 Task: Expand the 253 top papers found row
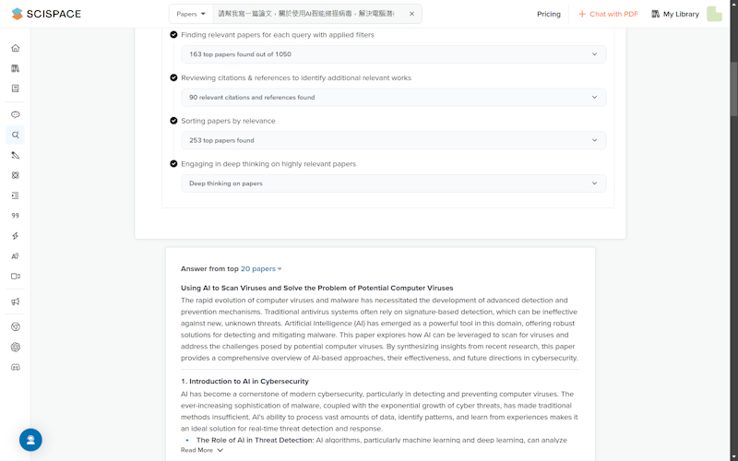click(393, 140)
